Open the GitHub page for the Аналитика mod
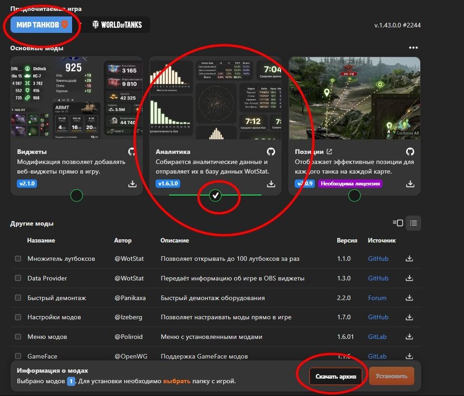Screen dimensions: 464x396 pos(271,152)
